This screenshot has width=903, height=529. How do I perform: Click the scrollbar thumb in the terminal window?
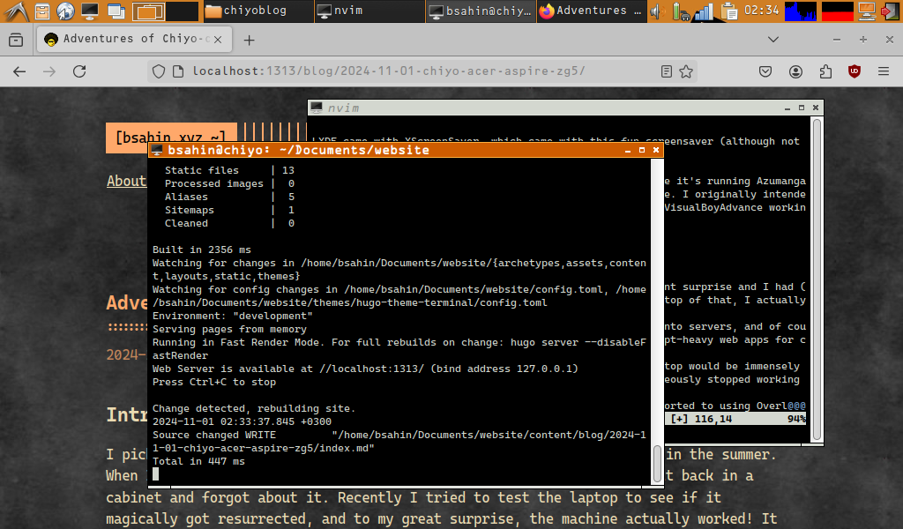pos(657,464)
